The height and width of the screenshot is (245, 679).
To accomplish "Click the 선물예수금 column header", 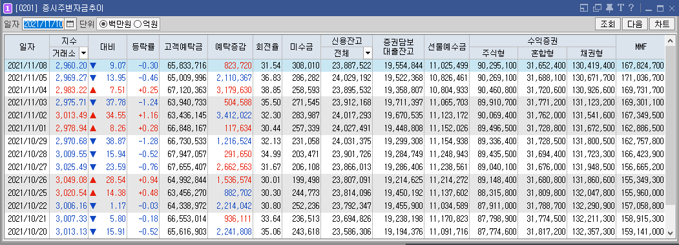I will 446,47.
